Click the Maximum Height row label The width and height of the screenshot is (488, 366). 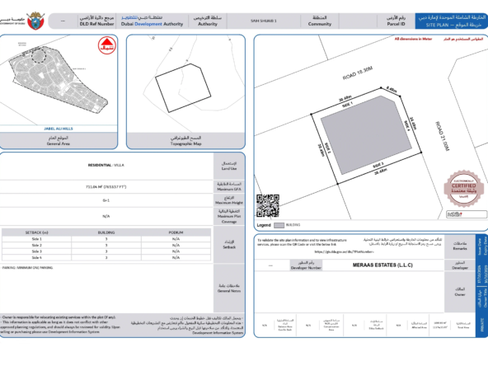pyautogui.click(x=229, y=200)
